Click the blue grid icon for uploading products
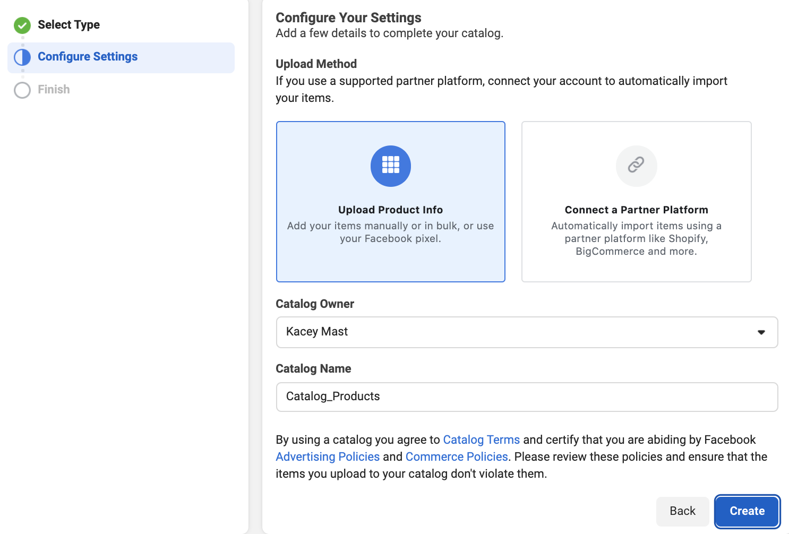This screenshot has width=789, height=534. click(390, 166)
